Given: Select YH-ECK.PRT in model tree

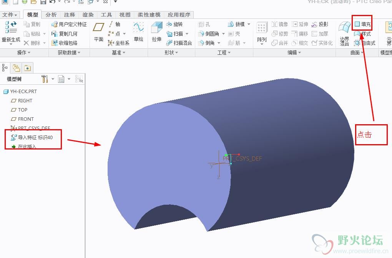Looking at the screenshot, I should click(20, 92).
